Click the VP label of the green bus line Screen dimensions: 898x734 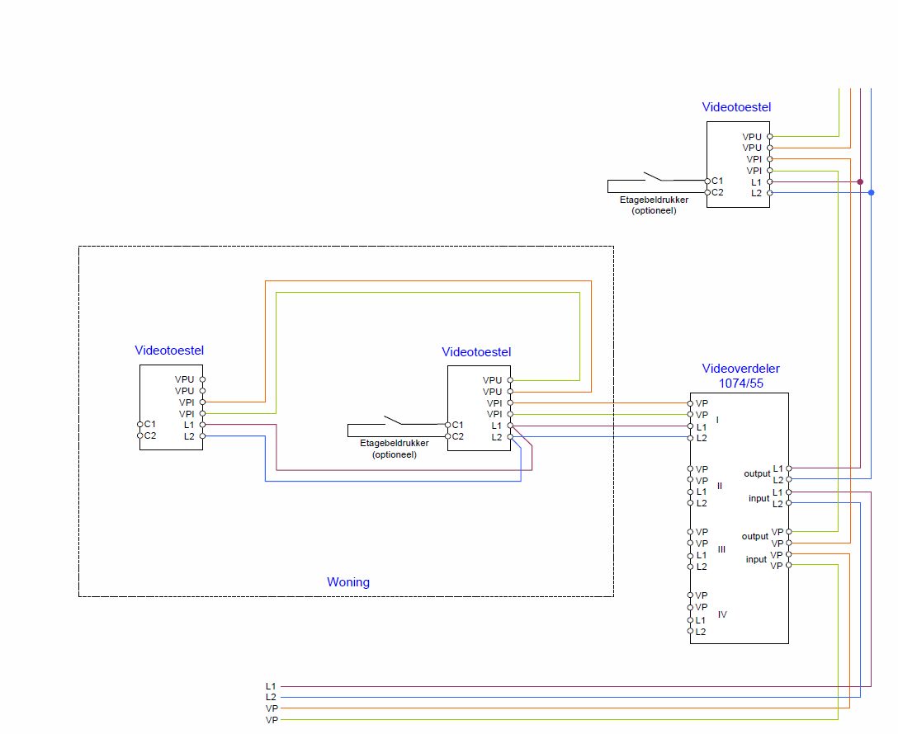272,720
